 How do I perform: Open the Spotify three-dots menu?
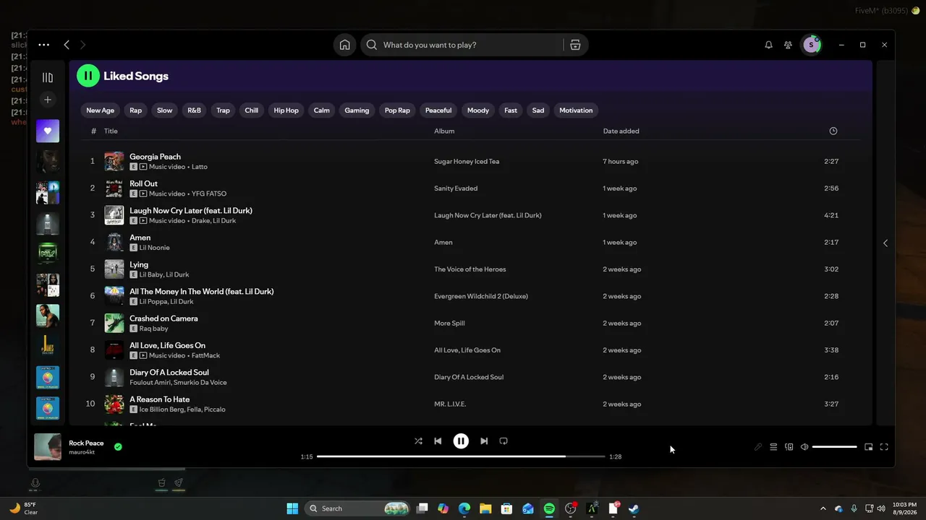tap(44, 45)
